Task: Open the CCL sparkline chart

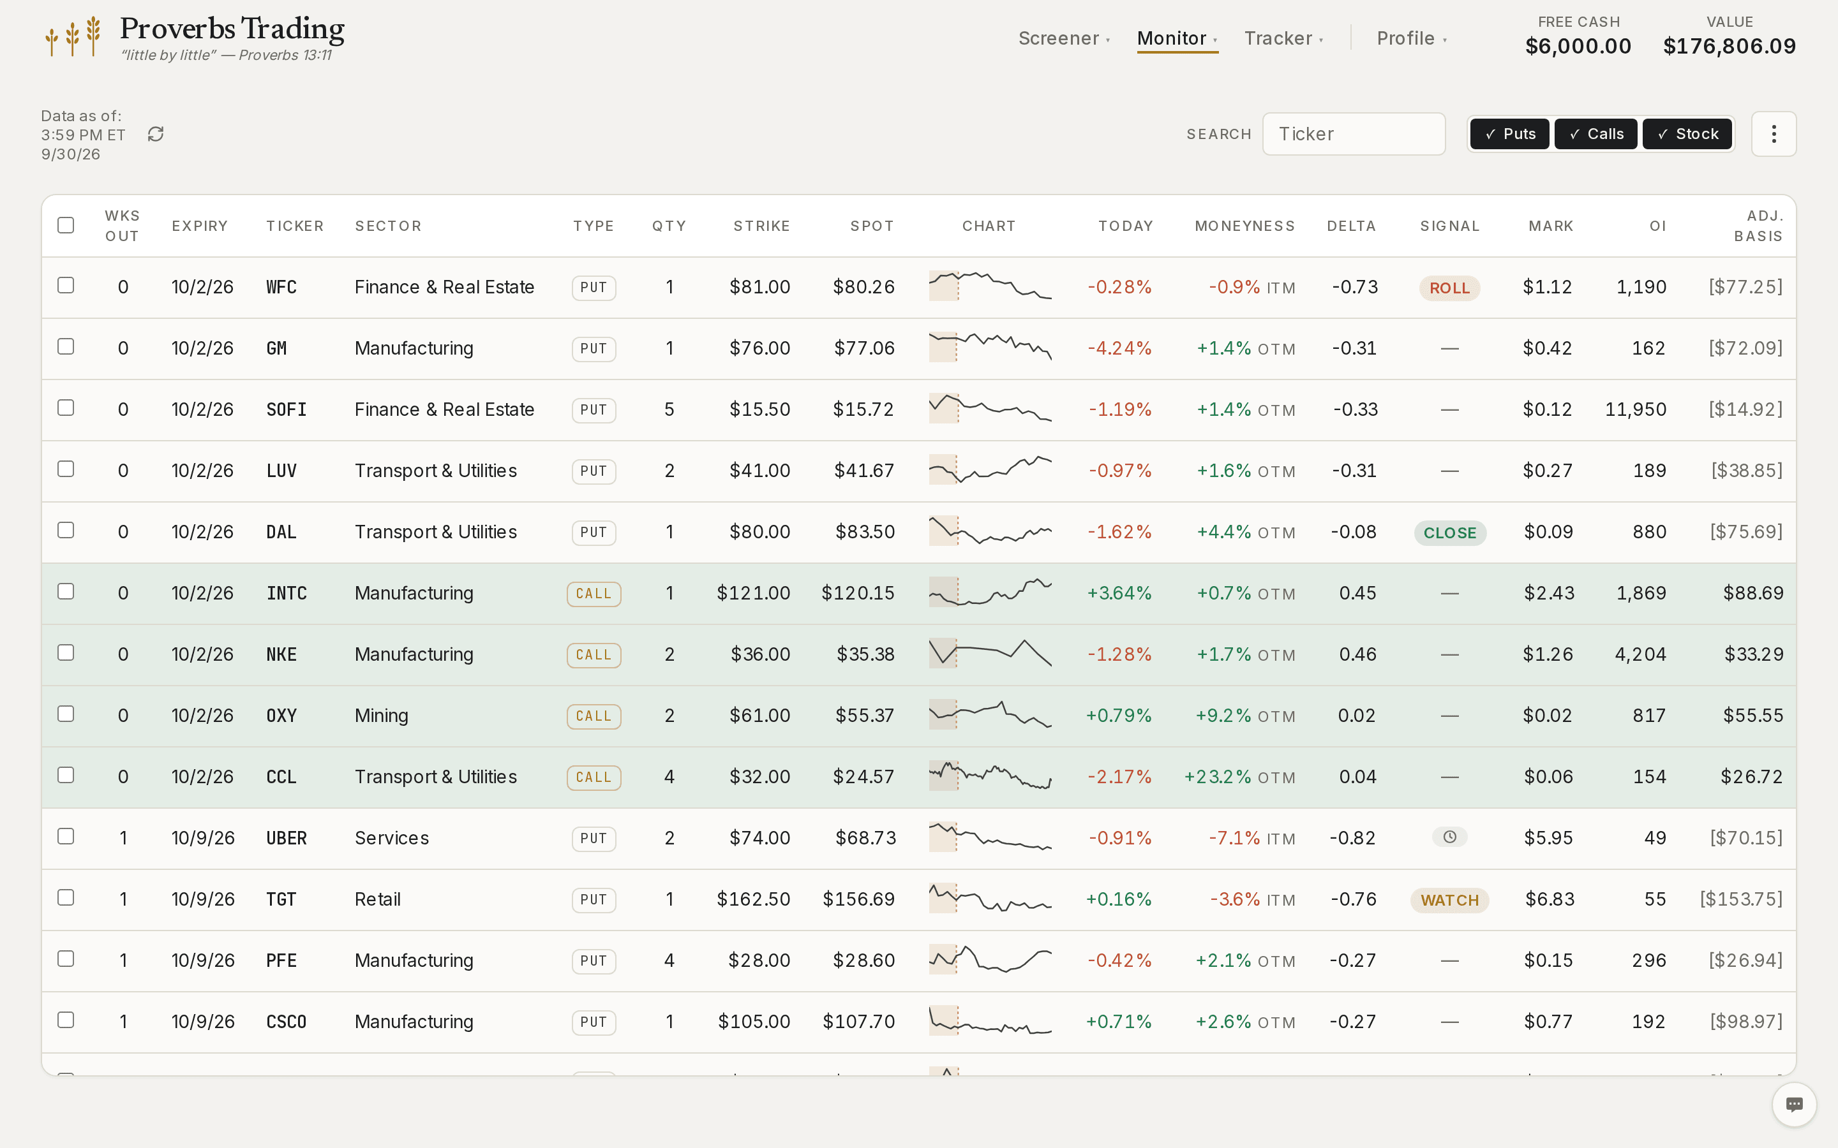Action: (990, 777)
